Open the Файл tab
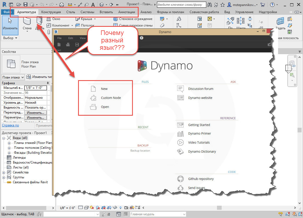Screen dimensions: 303x218 pyautogui.click(x=8, y=12)
